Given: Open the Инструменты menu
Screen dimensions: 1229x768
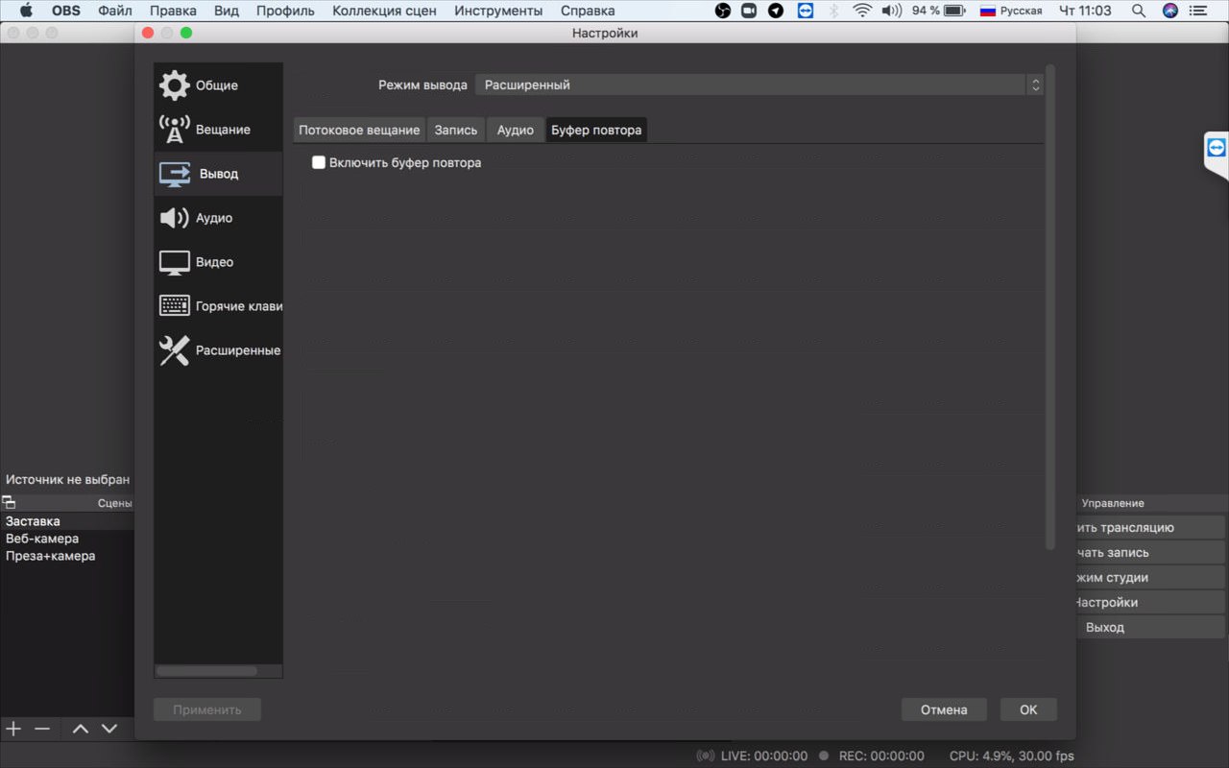Looking at the screenshot, I should [x=498, y=11].
